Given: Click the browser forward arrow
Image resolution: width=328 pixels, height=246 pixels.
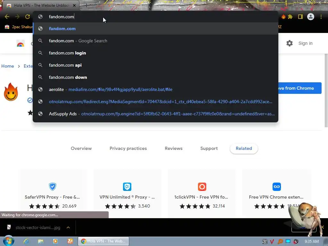Looking at the screenshot, I should point(17,17).
